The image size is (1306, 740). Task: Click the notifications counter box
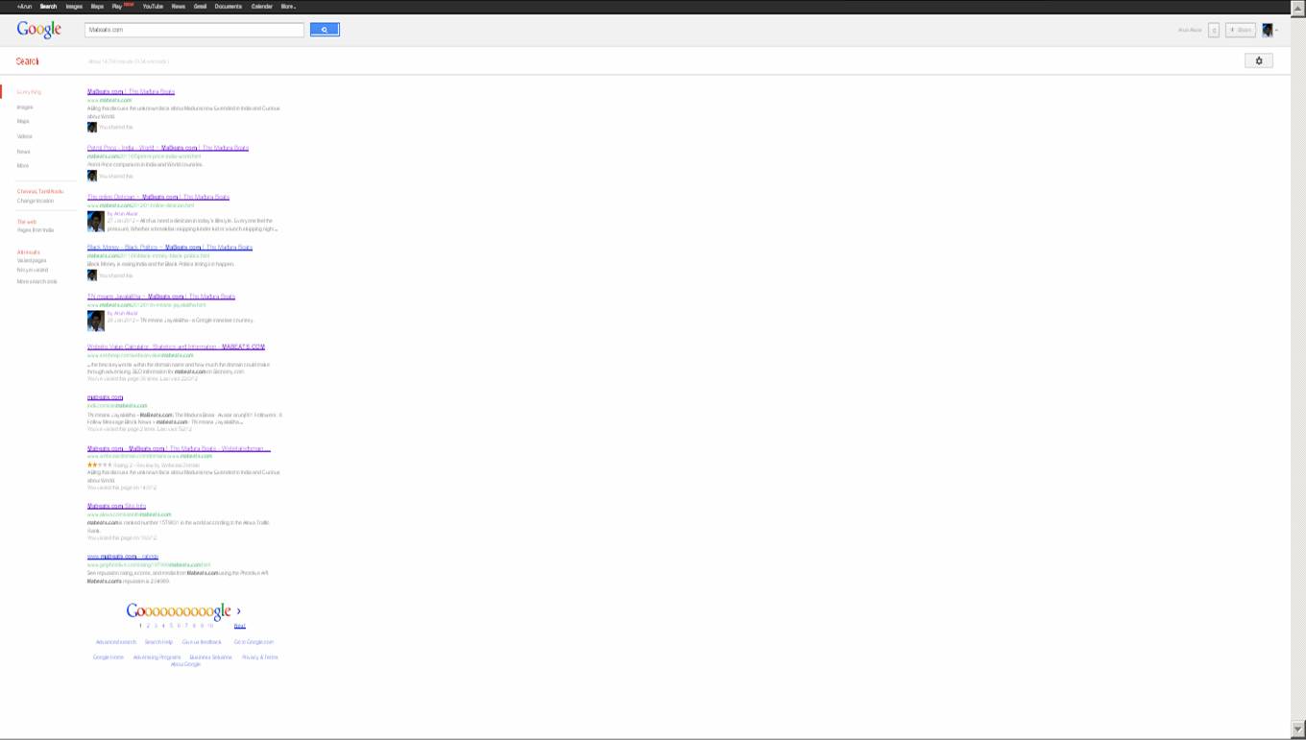coord(1214,31)
